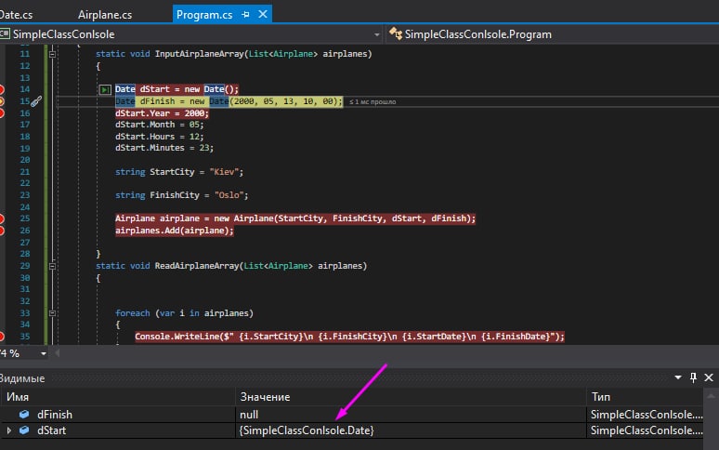
Task: Toggle pin on Program.cs tab
Action: point(246,15)
